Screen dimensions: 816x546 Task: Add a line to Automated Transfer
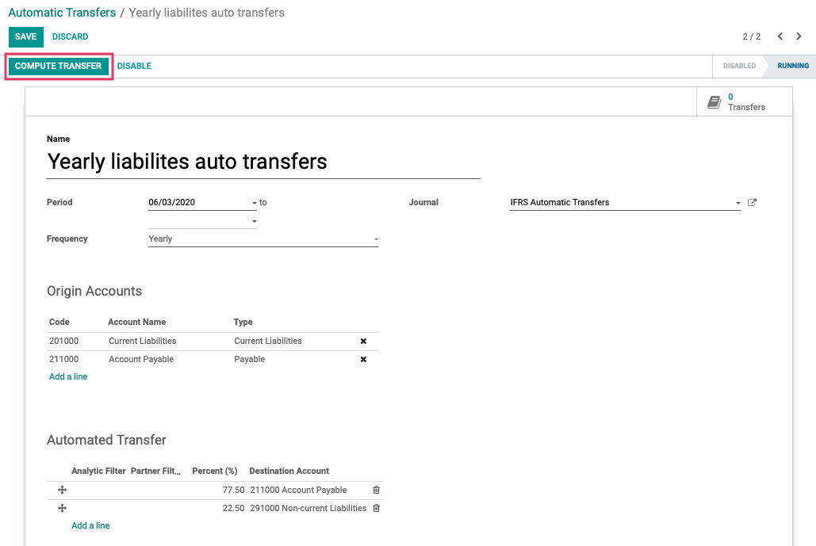coord(90,525)
